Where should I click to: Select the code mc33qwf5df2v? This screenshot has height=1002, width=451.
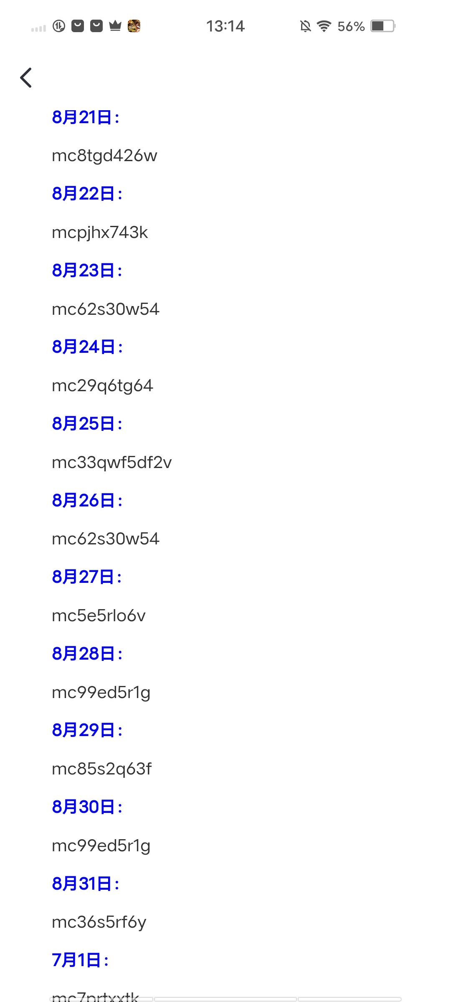pos(112,463)
